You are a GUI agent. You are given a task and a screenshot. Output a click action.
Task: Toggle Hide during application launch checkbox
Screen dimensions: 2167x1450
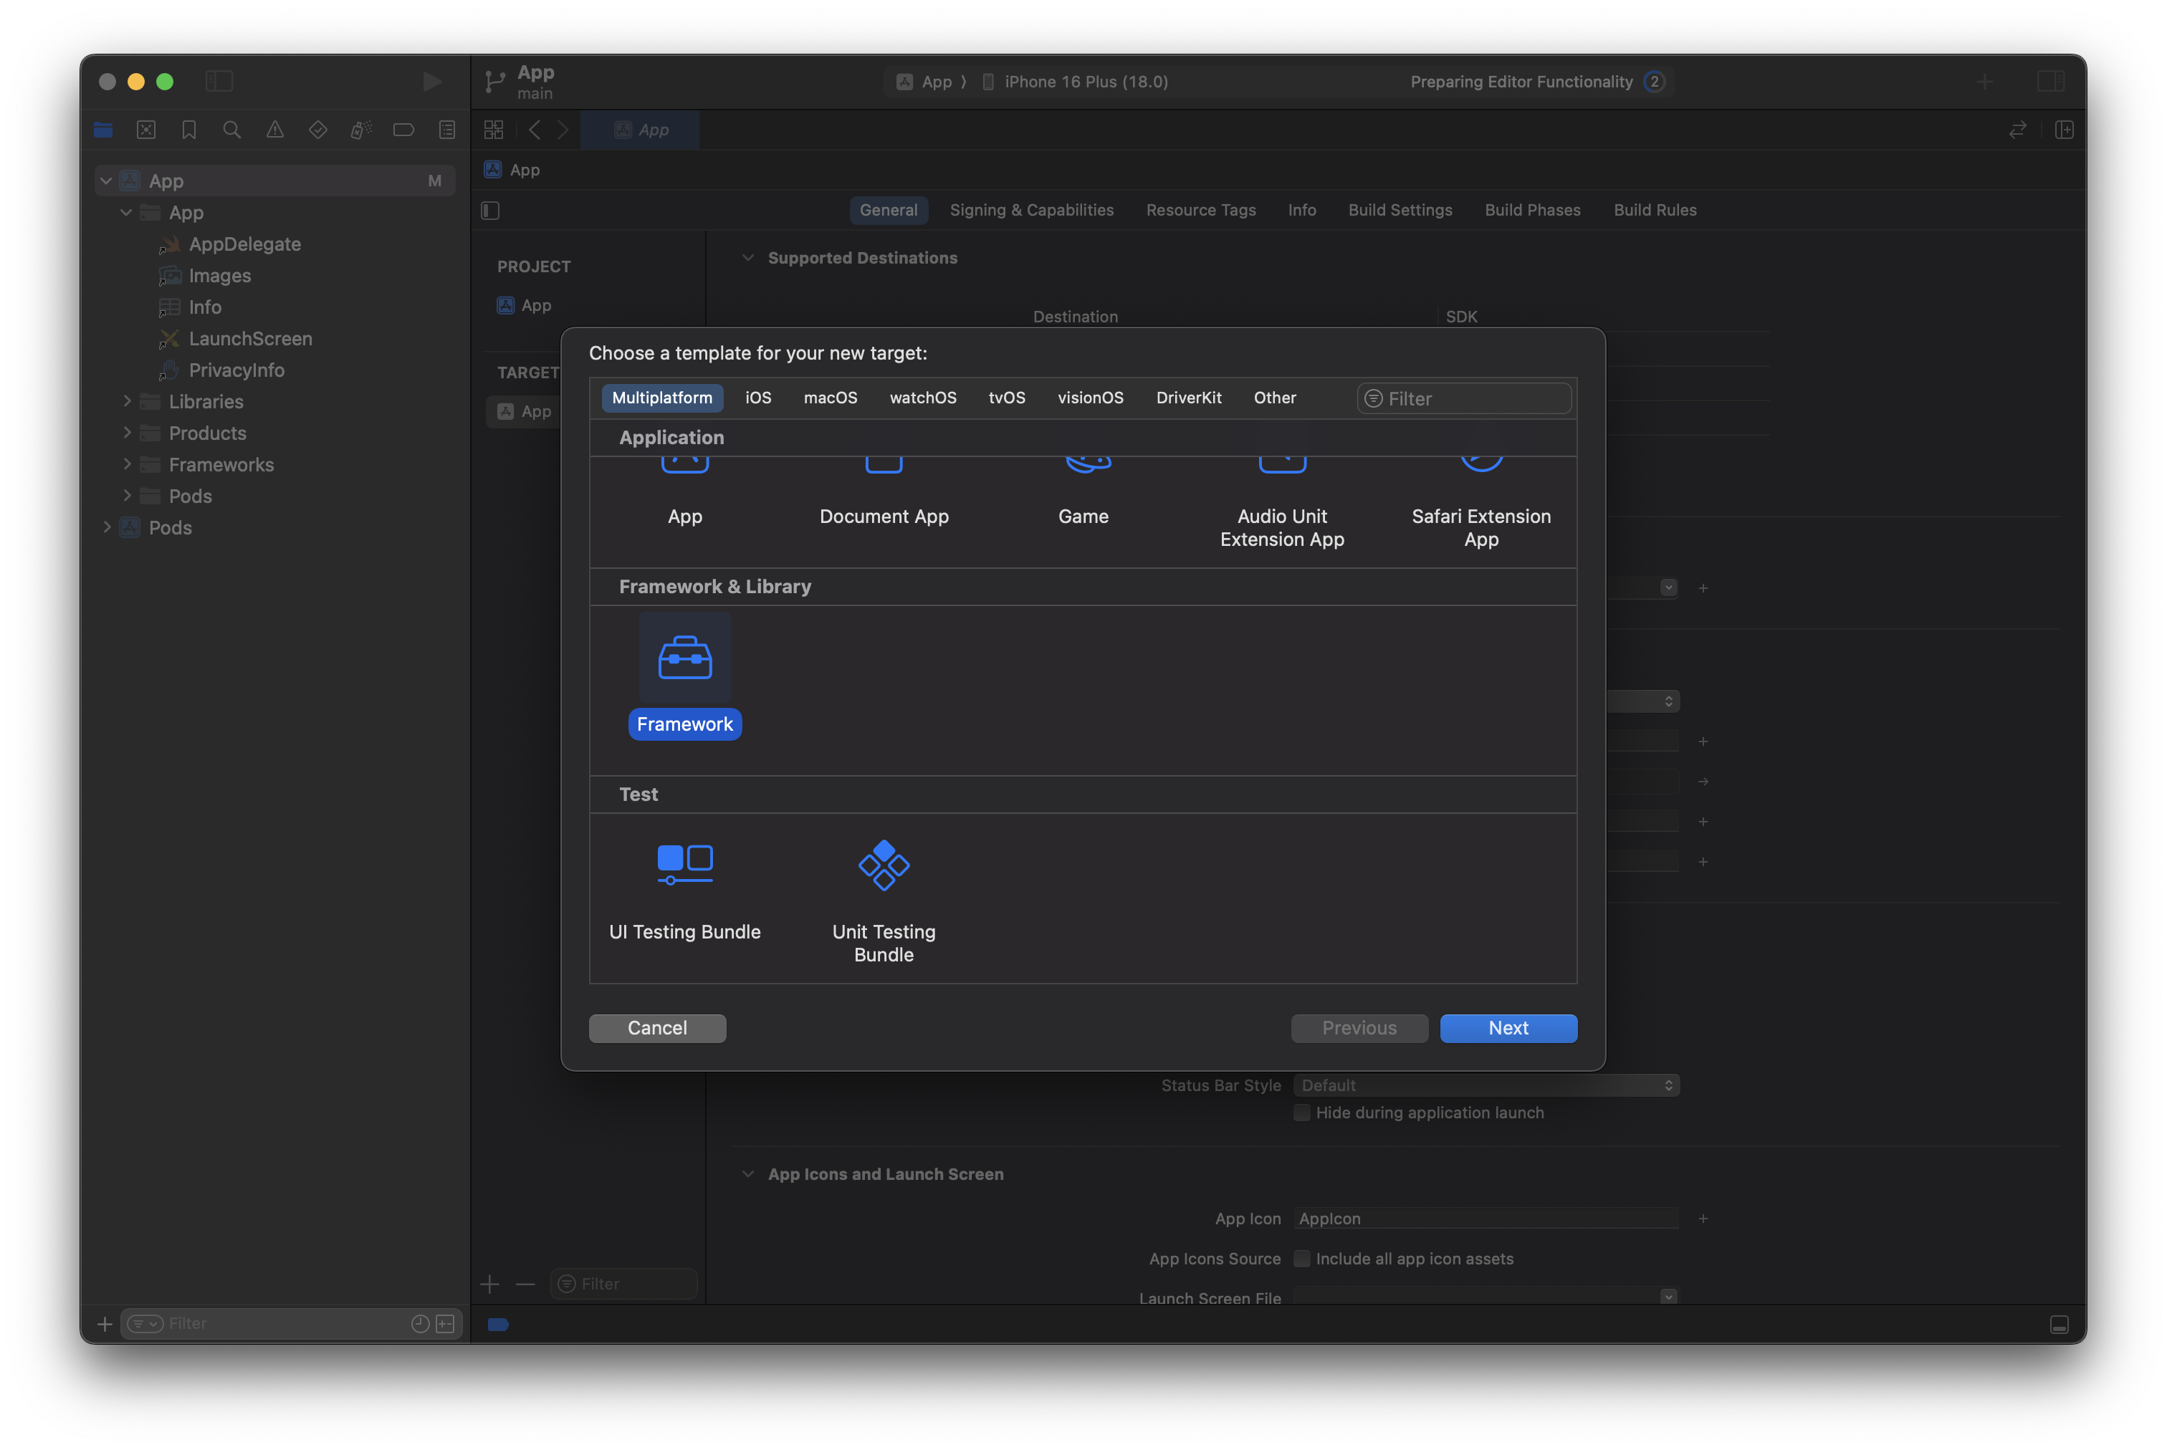1301,1113
